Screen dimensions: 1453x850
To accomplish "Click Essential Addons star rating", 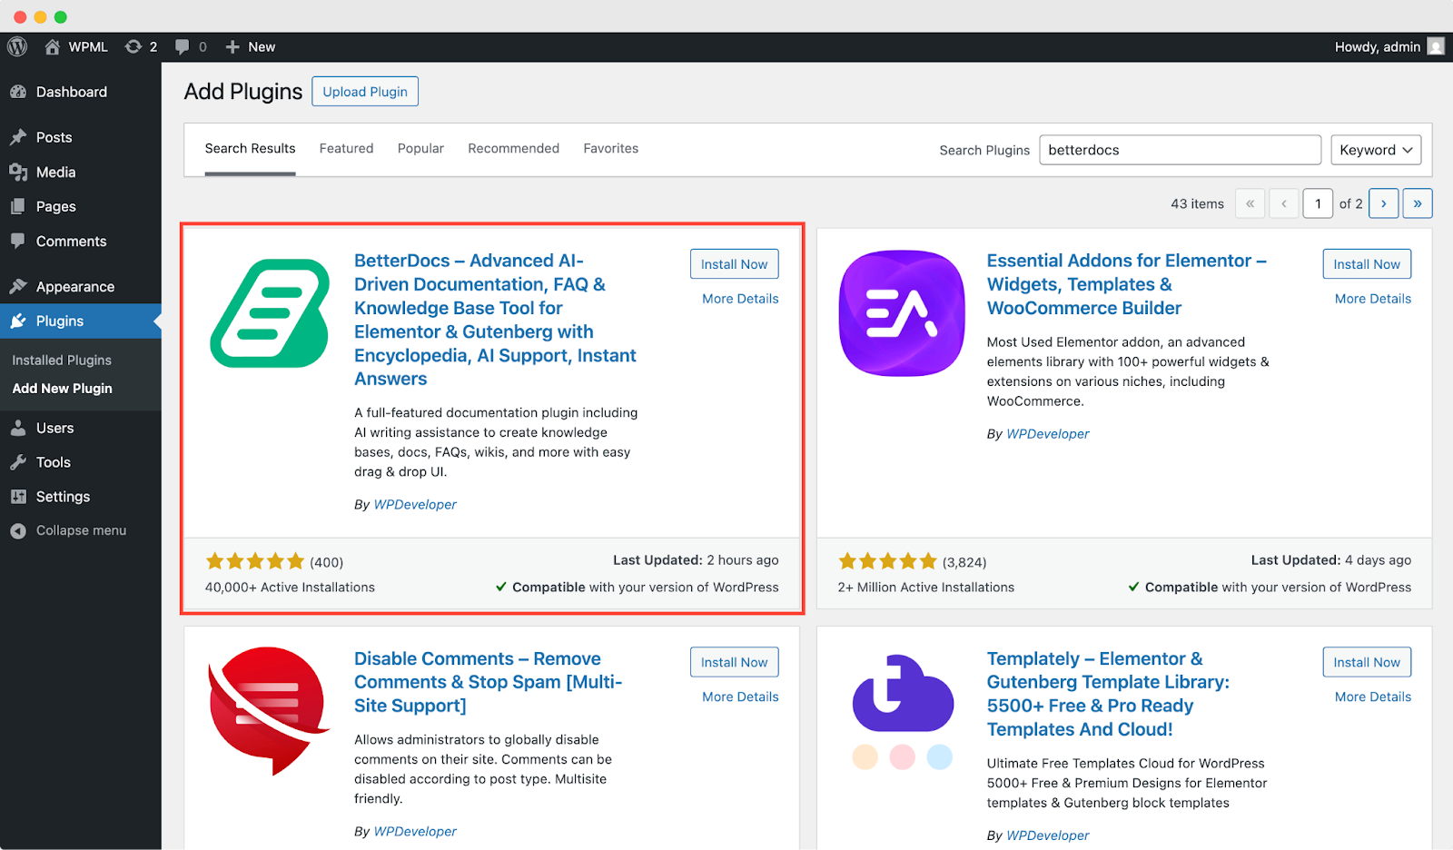I will [x=888, y=561].
